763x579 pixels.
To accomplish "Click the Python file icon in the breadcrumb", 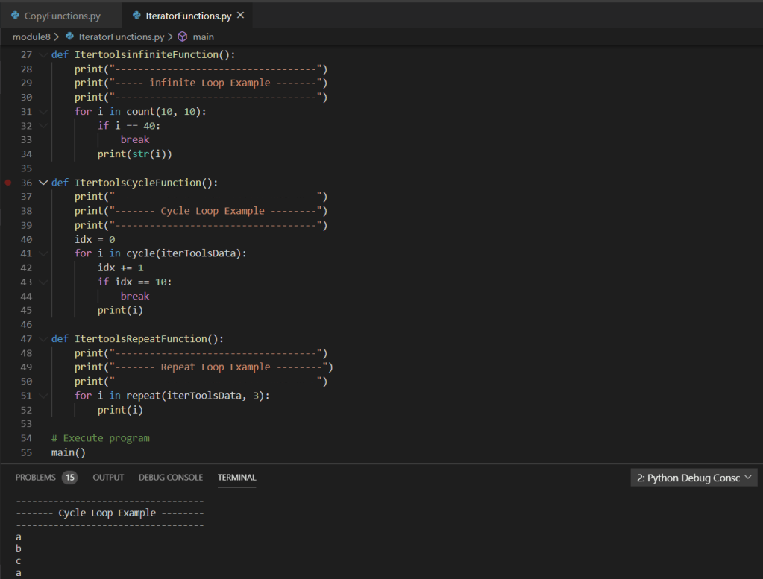I will [70, 37].
